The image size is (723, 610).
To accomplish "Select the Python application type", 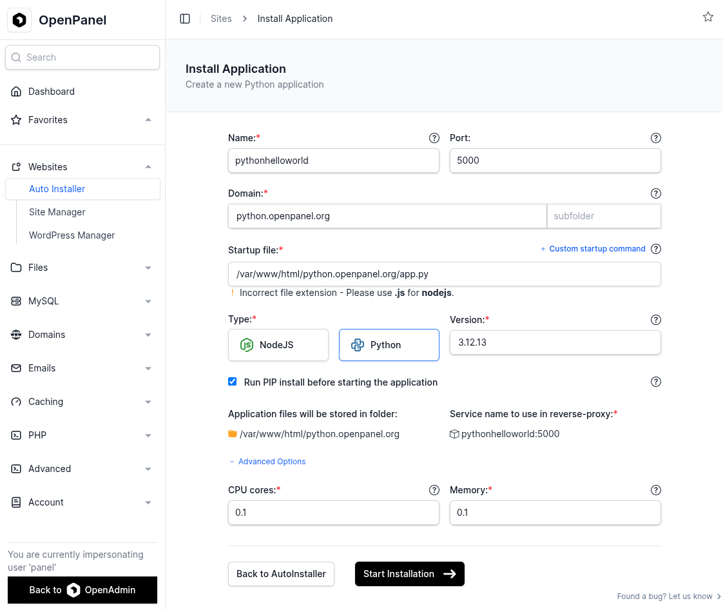I will (389, 345).
